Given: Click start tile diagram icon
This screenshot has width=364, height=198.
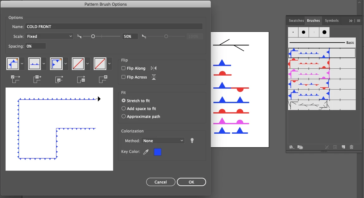Looking at the screenshot, I should (81, 79).
